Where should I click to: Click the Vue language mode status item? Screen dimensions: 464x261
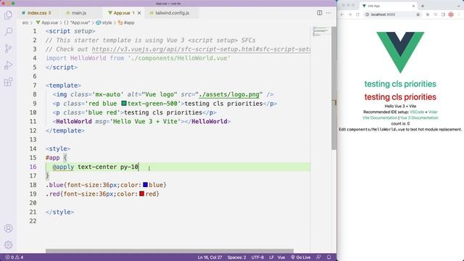pyautogui.click(x=281, y=257)
